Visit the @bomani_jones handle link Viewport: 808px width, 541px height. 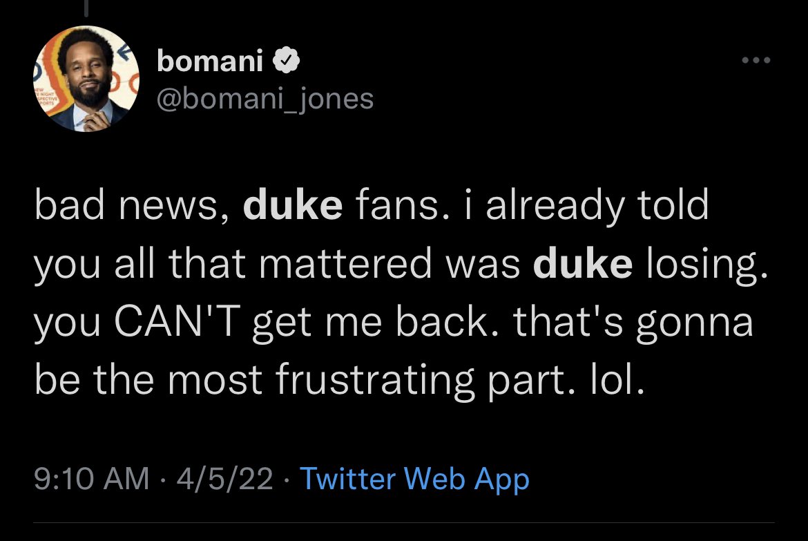[265, 99]
